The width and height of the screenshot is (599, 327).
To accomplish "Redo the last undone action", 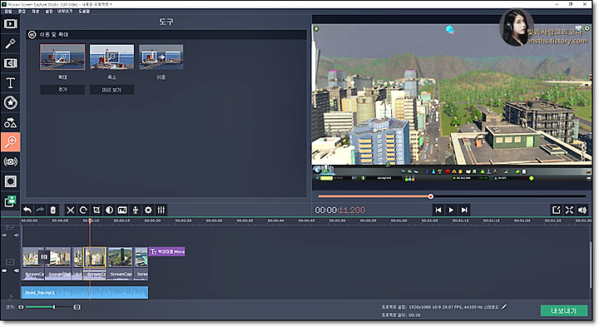I will tap(40, 210).
